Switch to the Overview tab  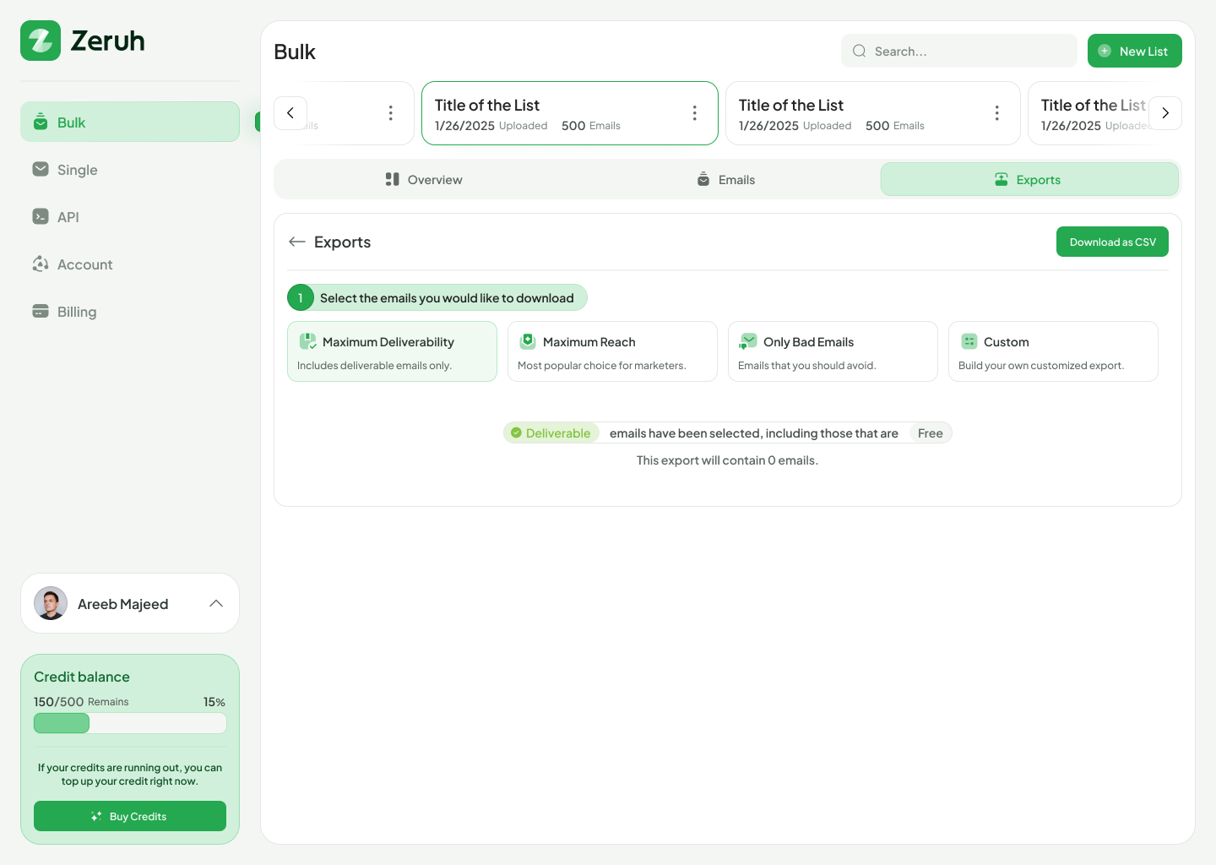(x=424, y=179)
